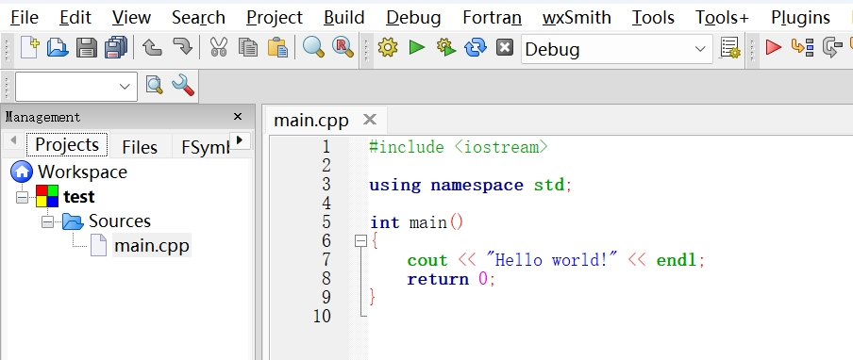The image size is (853, 360).
Task: Save all files using stacked floppy icon
Action: [x=115, y=47]
